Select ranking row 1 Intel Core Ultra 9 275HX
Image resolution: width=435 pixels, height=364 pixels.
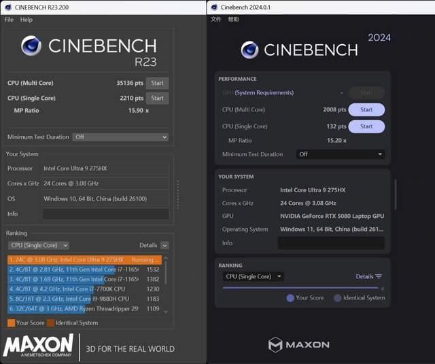[84, 259]
